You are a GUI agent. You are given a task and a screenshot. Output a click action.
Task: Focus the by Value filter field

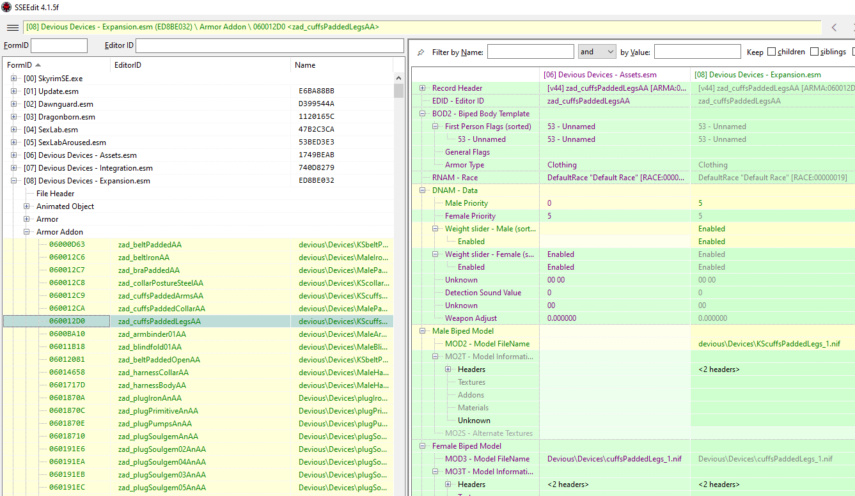(697, 52)
